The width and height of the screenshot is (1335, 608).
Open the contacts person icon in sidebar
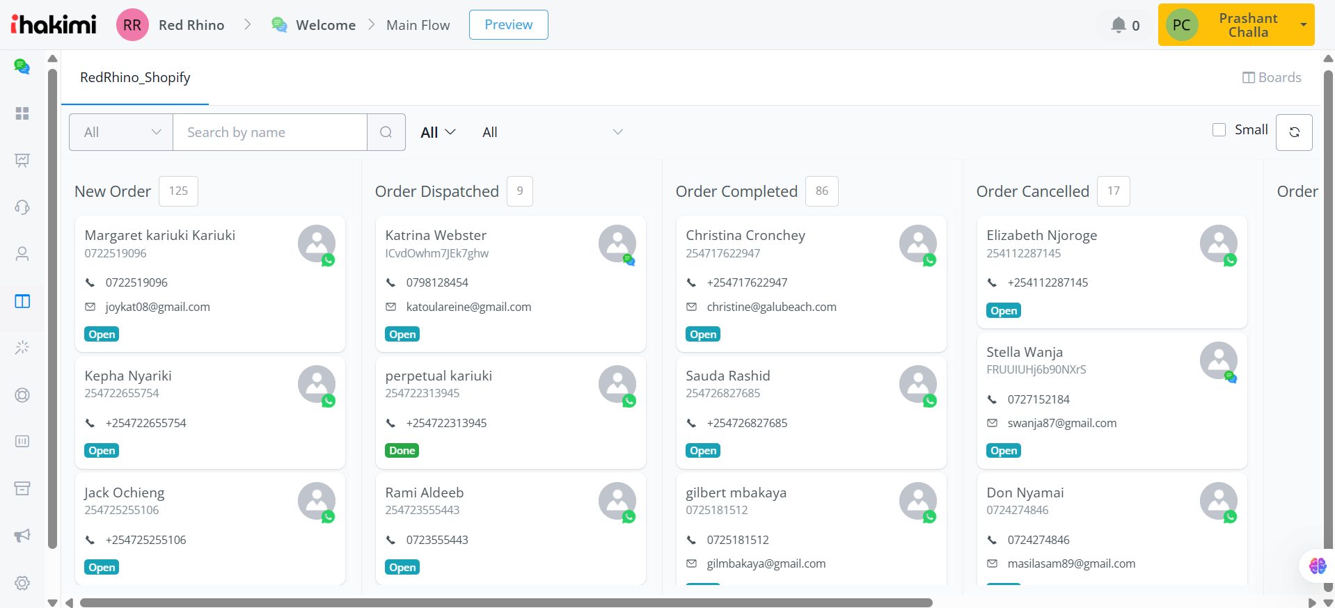22,254
